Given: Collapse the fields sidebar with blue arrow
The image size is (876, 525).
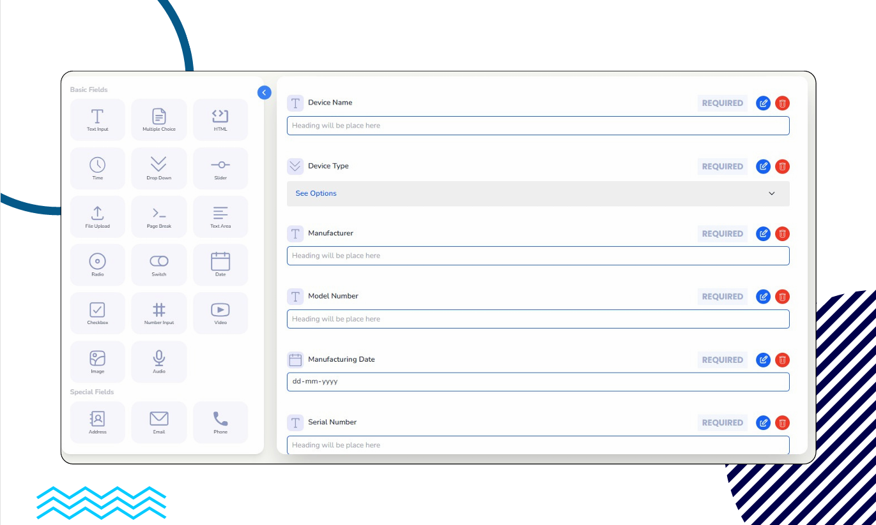Looking at the screenshot, I should pyautogui.click(x=265, y=92).
